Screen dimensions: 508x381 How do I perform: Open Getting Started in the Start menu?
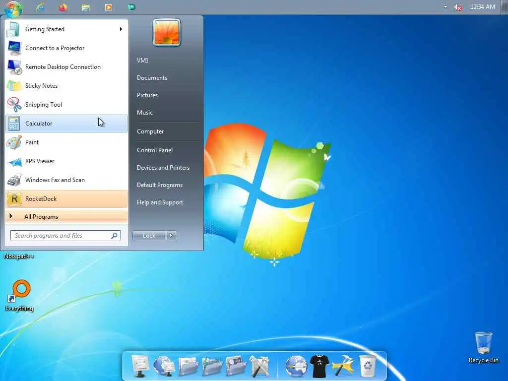click(66, 29)
